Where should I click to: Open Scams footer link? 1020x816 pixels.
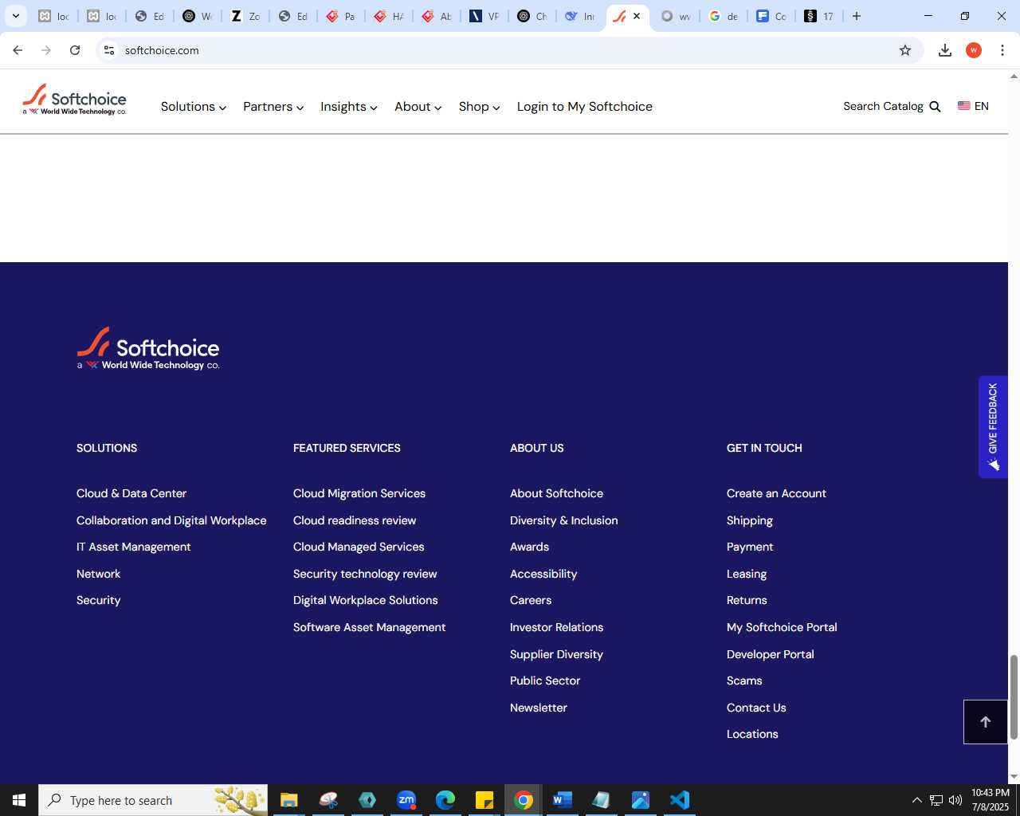click(744, 681)
